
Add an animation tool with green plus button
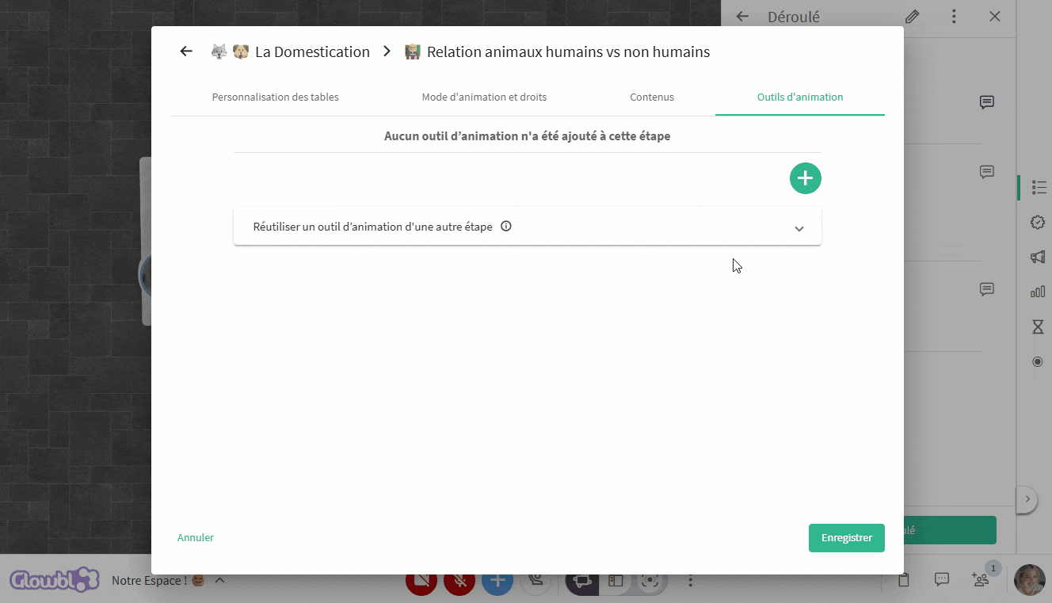(805, 178)
